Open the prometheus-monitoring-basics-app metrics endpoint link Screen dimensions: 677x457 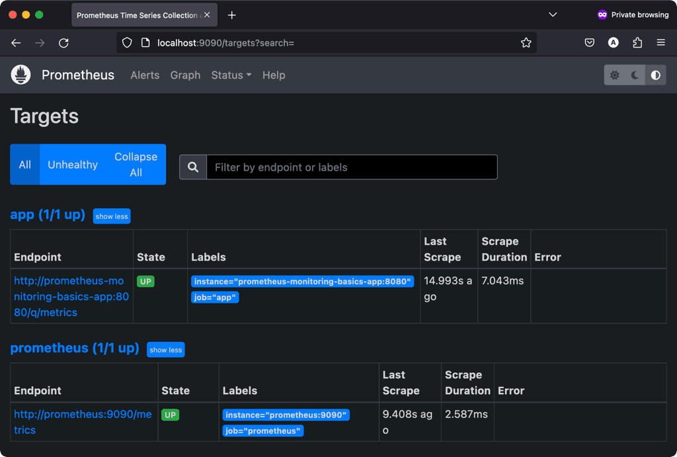tap(71, 296)
